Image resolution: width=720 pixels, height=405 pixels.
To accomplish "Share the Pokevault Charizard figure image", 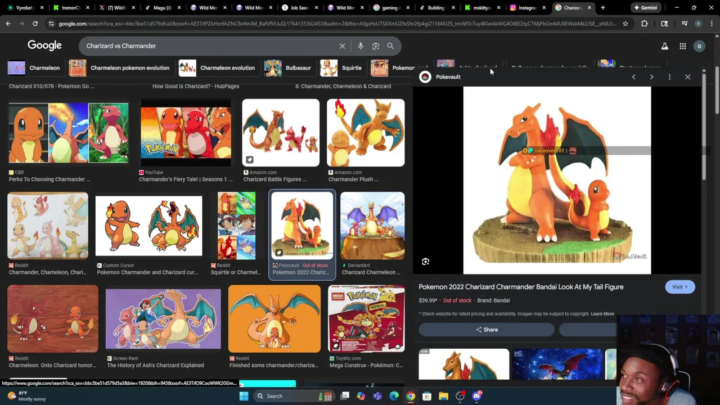I will (x=487, y=330).
